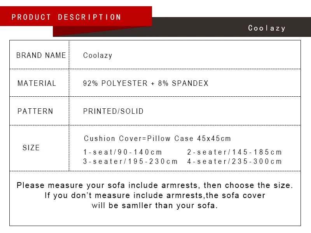The image size is (311, 233).
Task: Click the 'If you don't measure' note line
Action: point(155,195)
